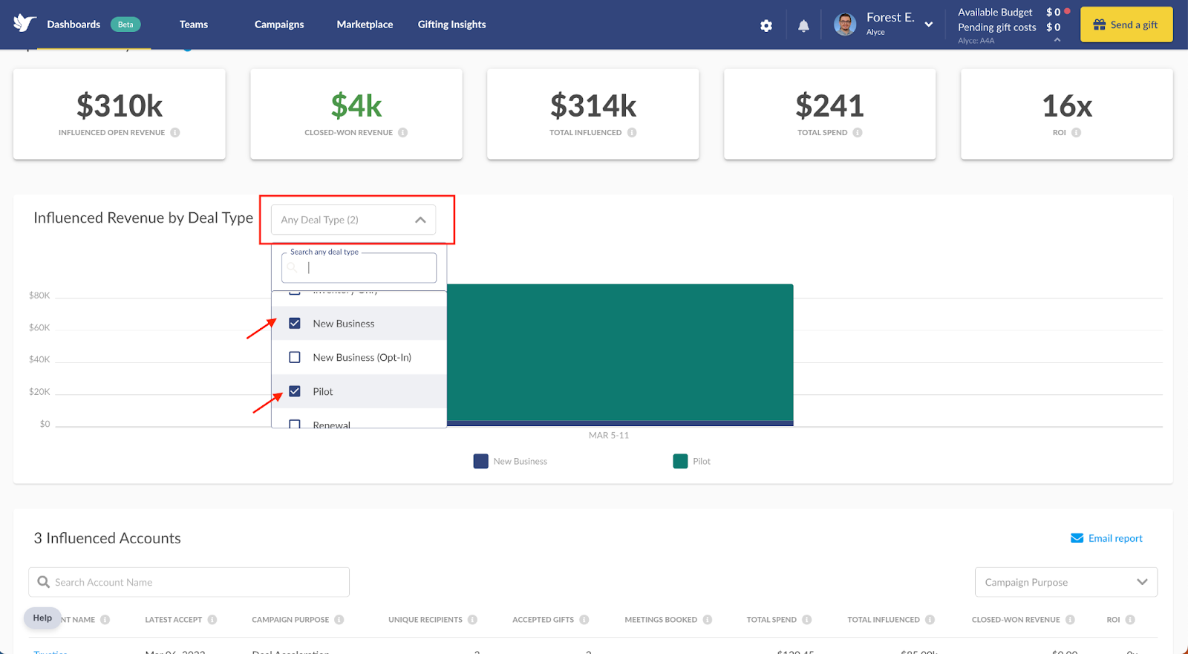
Task: Show info for Total Spend column
Action: 807,620
